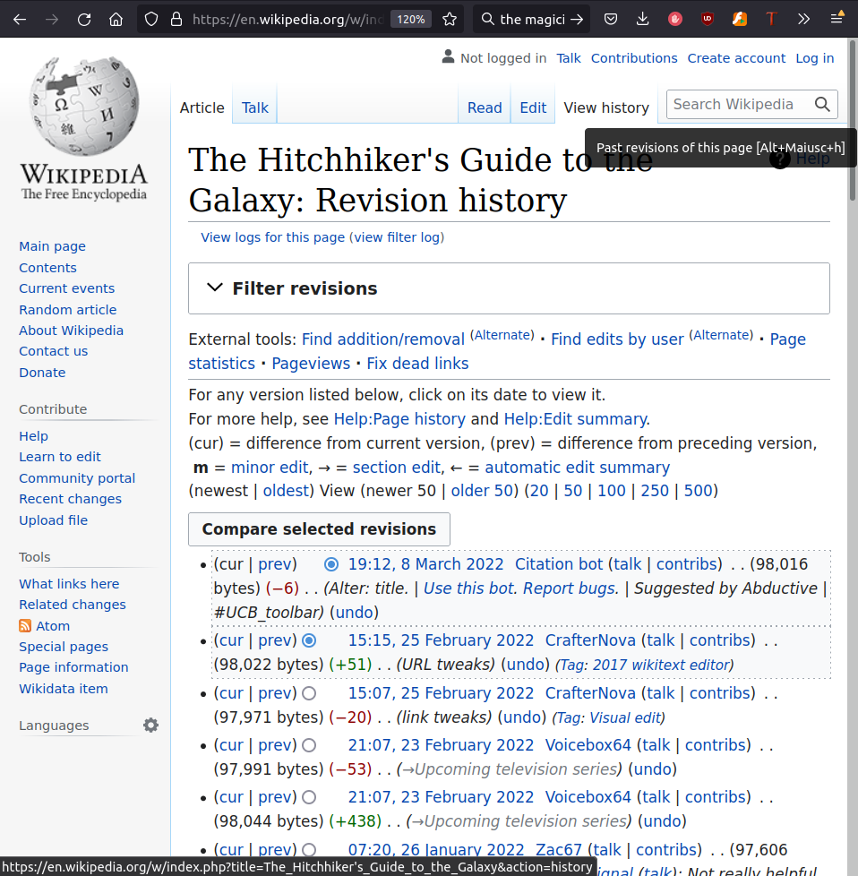The height and width of the screenshot is (876, 858).
Task: Show more tools overflow chevrons
Action: point(803,20)
